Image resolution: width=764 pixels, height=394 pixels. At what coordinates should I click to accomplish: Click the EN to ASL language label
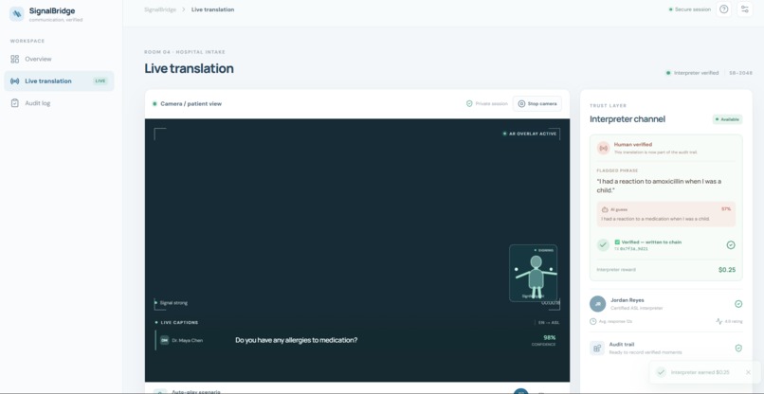[x=549, y=322]
